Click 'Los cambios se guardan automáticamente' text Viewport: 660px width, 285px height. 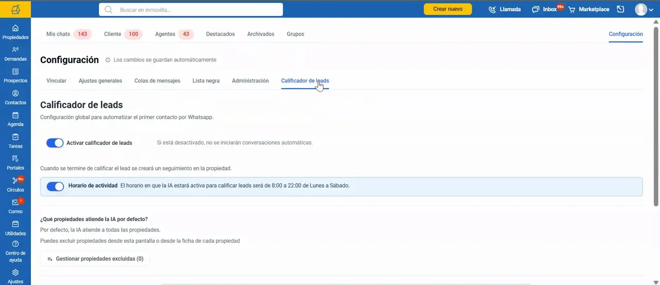[165, 60]
